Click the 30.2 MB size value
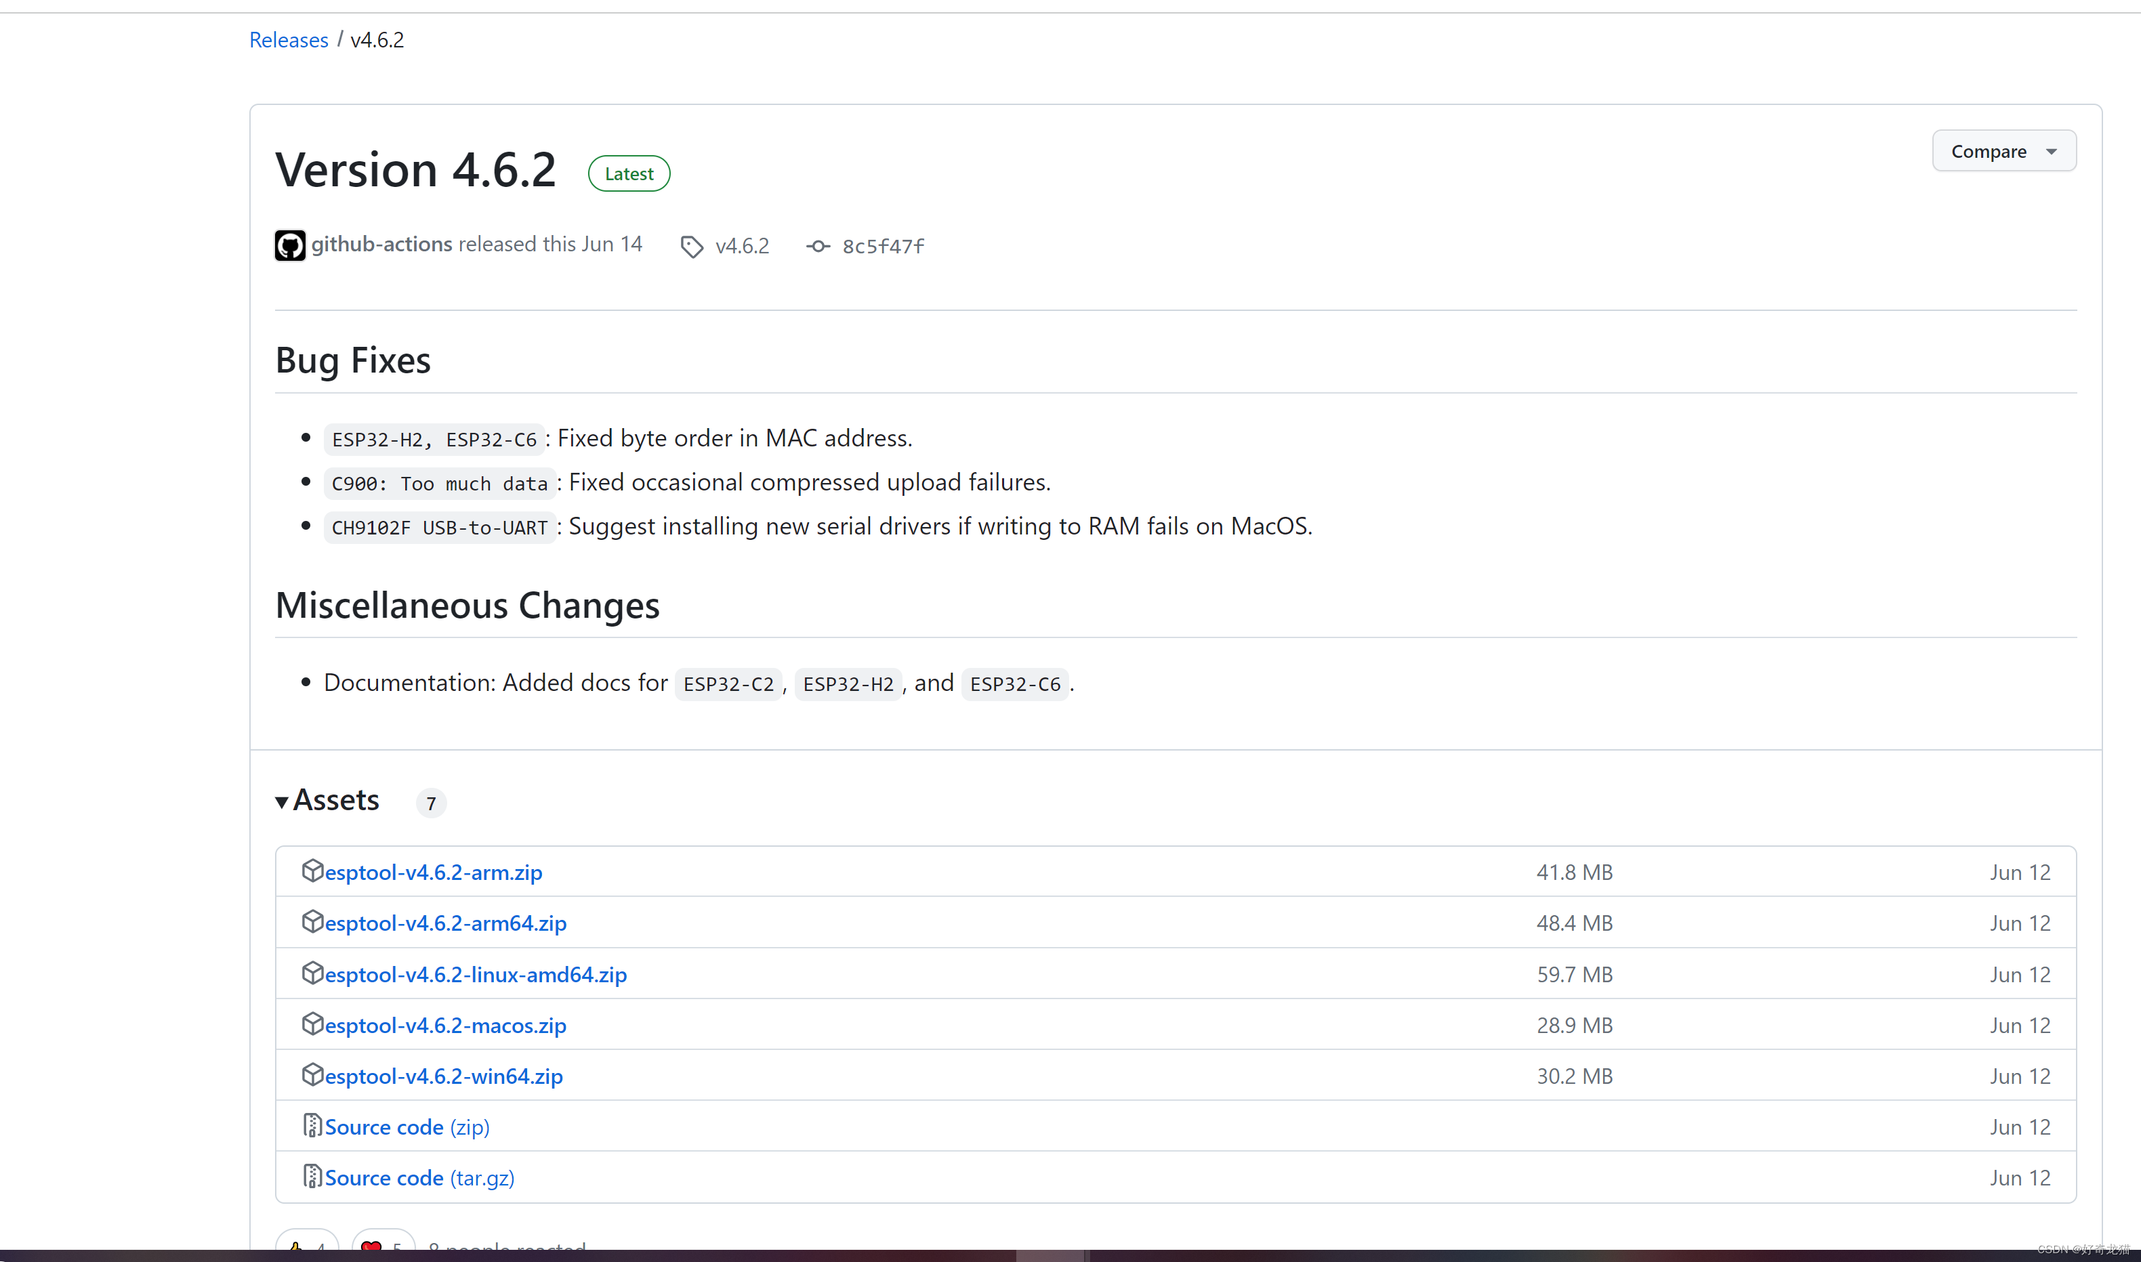This screenshot has height=1262, width=2141. (x=1575, y=1076)
